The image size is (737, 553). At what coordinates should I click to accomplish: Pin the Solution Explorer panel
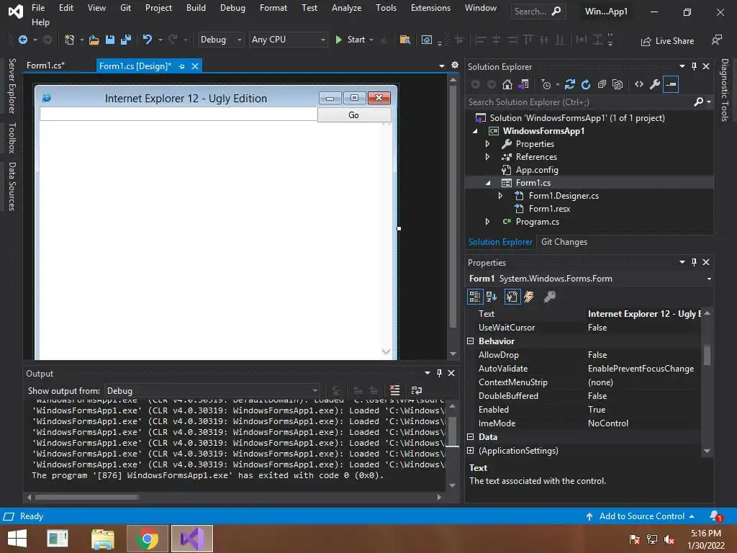point(695,66)
